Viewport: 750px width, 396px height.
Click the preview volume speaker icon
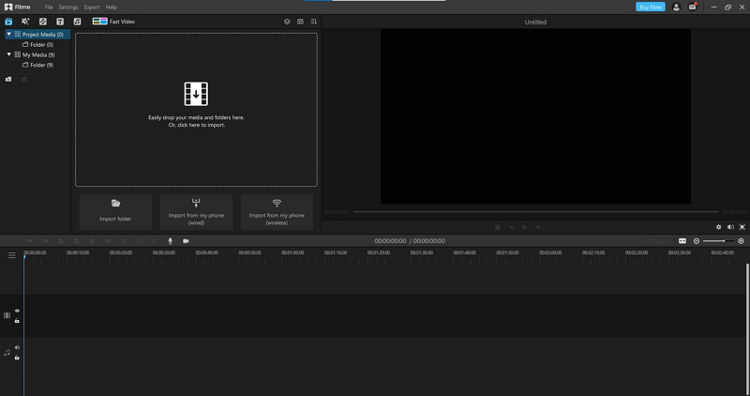point(730,227)
